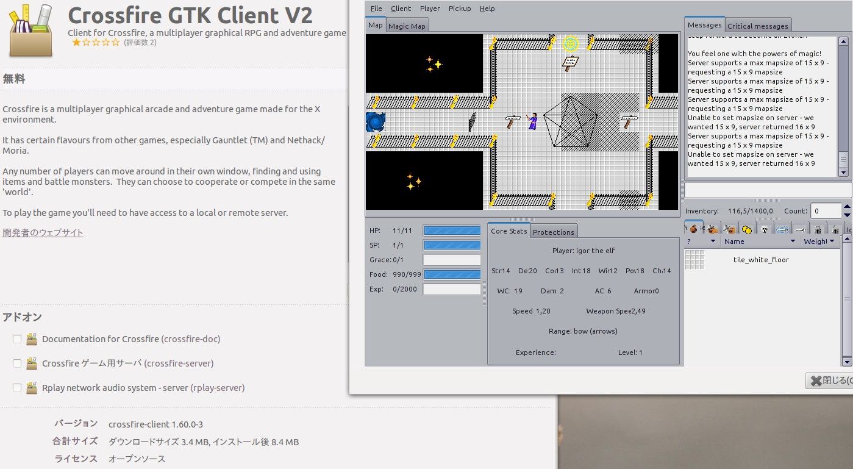Open the open padlock unlocked items tab
Image resolution: width=853 pixels, height=469 pixels.
tap(835, 229)
